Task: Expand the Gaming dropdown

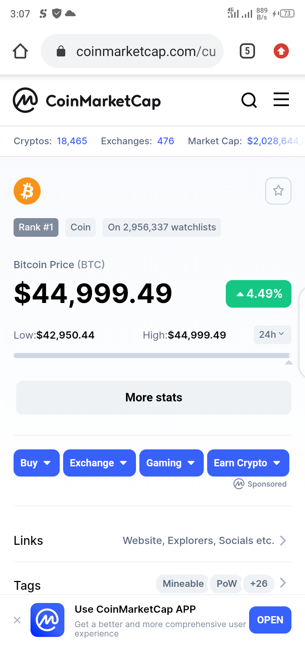Action: click(x=172, y=463)
